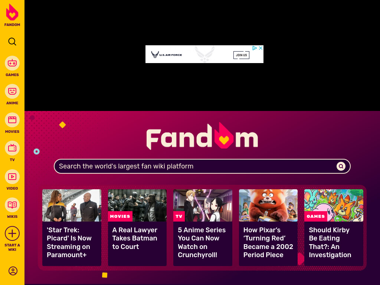Click the search field for fan wikis
This screenshot has height=285, width=380.
202,166
